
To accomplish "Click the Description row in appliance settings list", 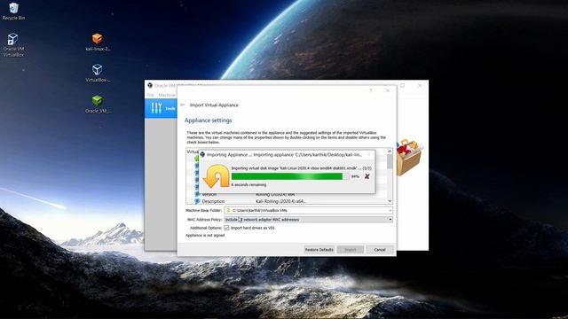I will (286, 201).
